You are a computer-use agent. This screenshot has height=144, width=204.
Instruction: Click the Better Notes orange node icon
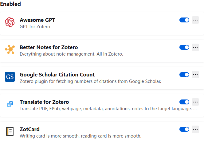tap(10, 49)
